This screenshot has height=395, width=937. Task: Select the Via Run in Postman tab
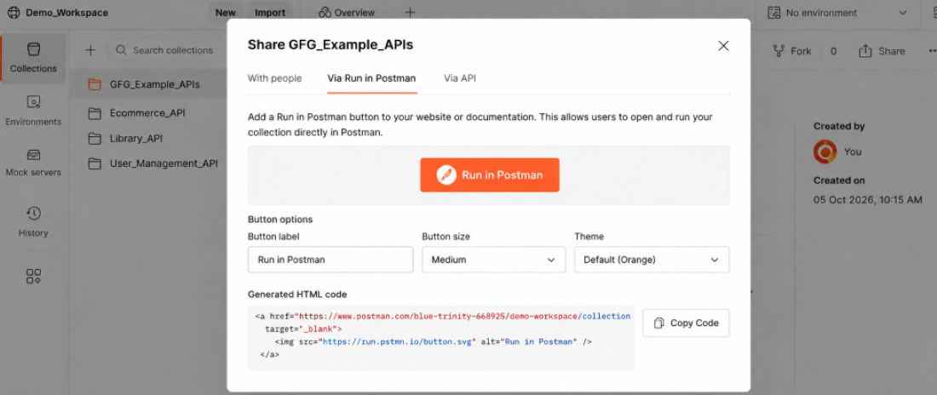[371, 78]
